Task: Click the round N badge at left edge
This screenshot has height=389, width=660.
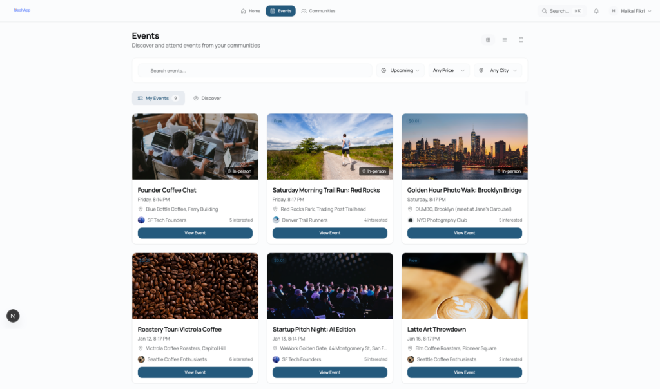Action: [x=13, y=316]
